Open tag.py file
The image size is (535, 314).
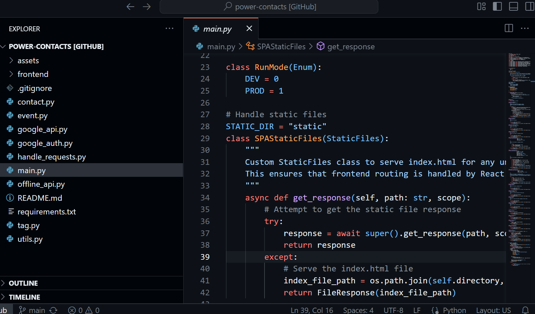point(91,225)
